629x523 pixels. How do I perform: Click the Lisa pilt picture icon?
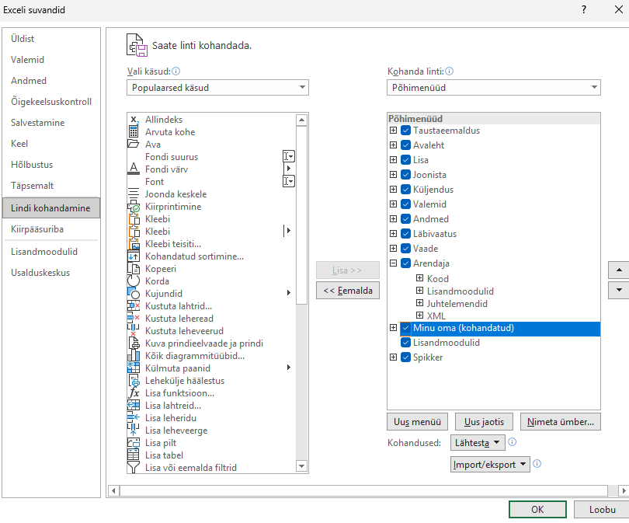click(133, 443)
